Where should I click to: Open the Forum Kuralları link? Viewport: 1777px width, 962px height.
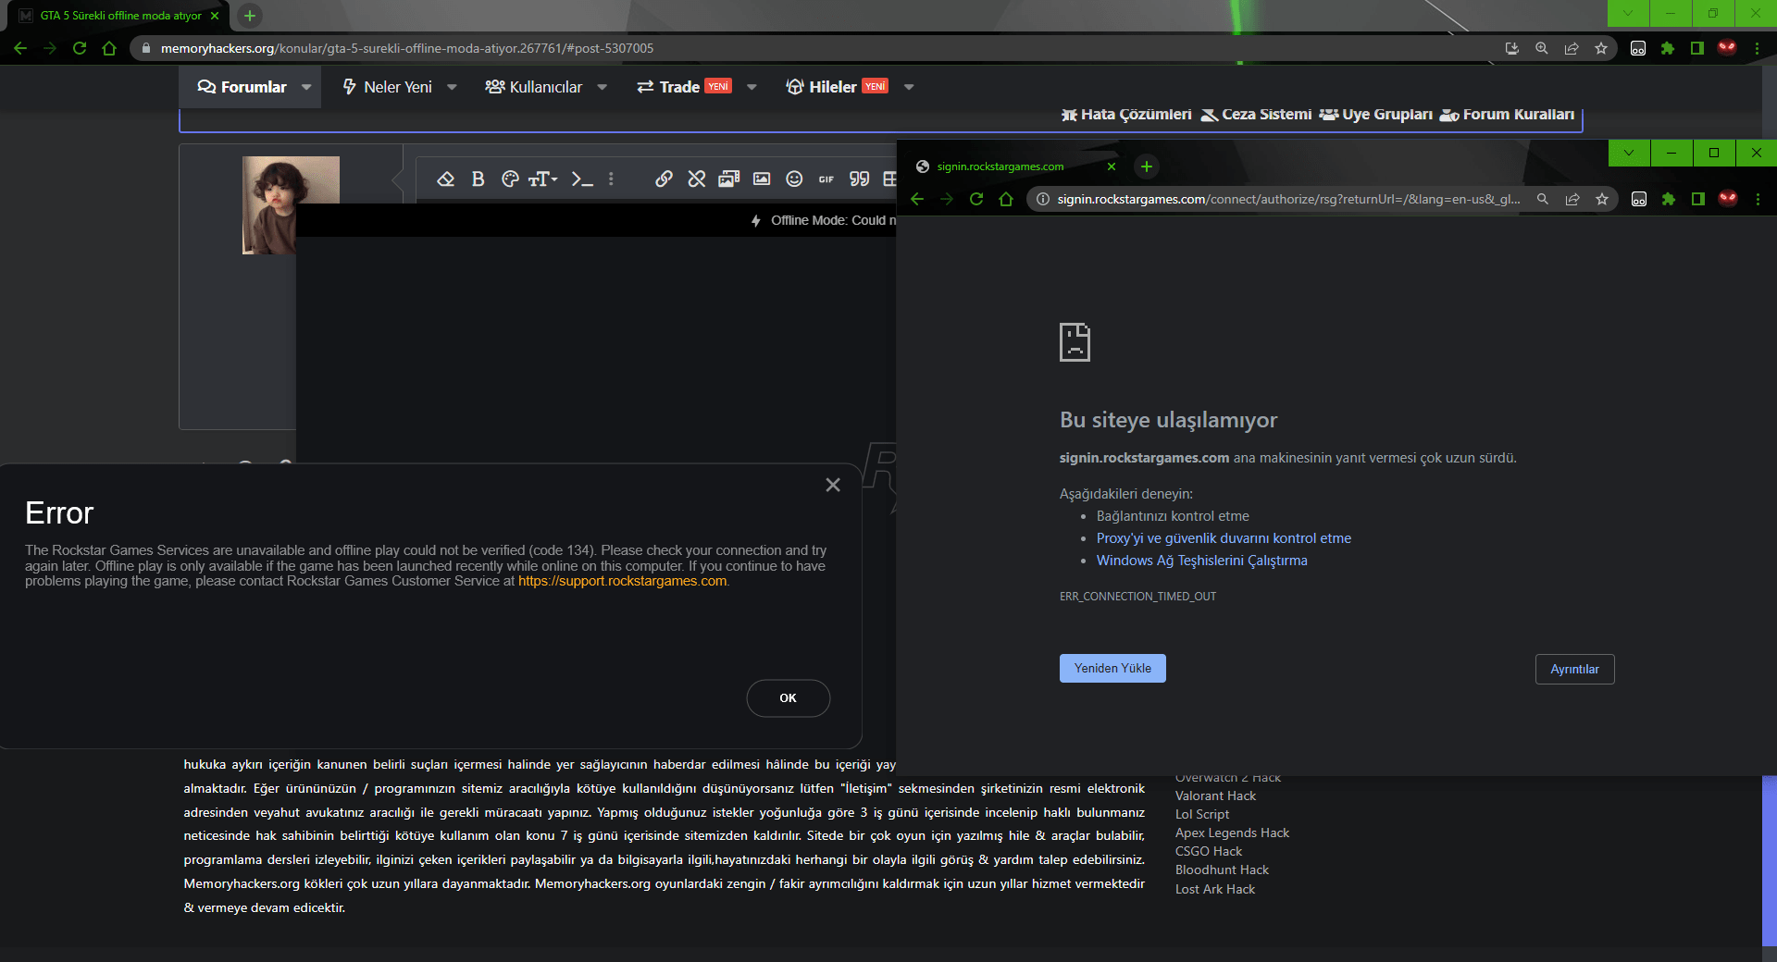pos(1507,115)
